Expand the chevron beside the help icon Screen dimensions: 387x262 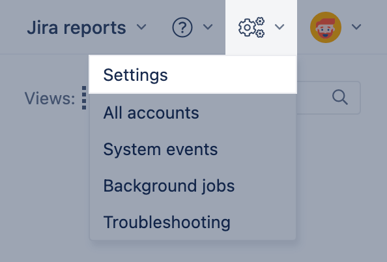[x=208, y=27]
